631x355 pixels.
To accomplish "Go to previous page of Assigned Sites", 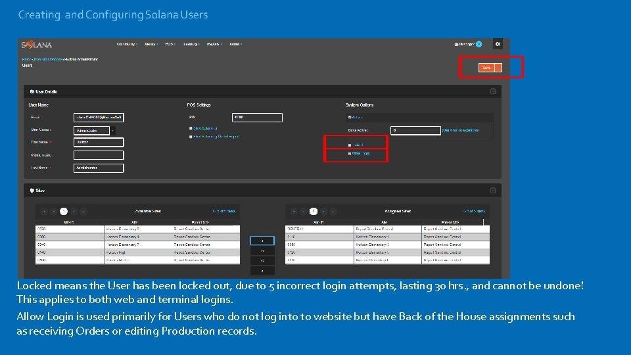I will point(304,211).
